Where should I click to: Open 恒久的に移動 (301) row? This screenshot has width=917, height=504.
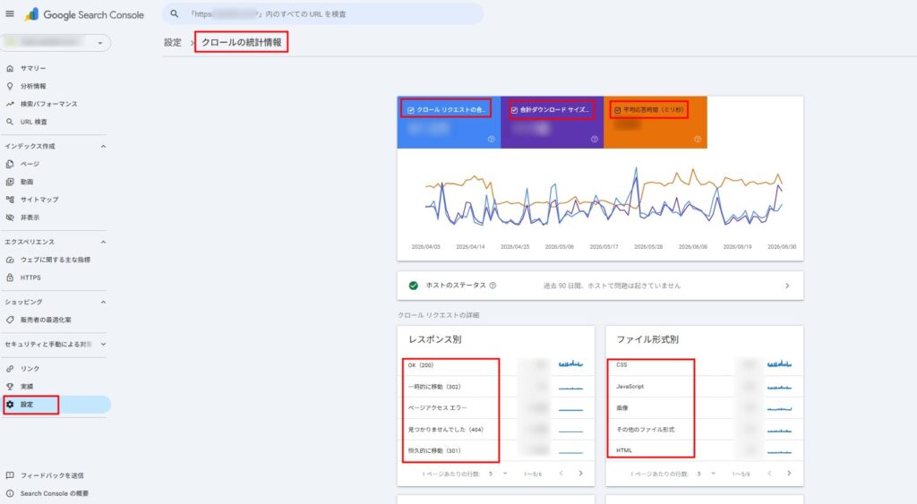496,451
